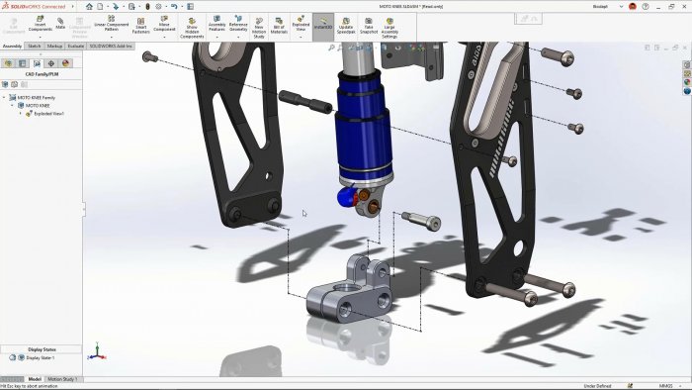Switch to the Markup ribbon tab
The height and width of the screenshot is (390, 692).
(x=54, y=46)
